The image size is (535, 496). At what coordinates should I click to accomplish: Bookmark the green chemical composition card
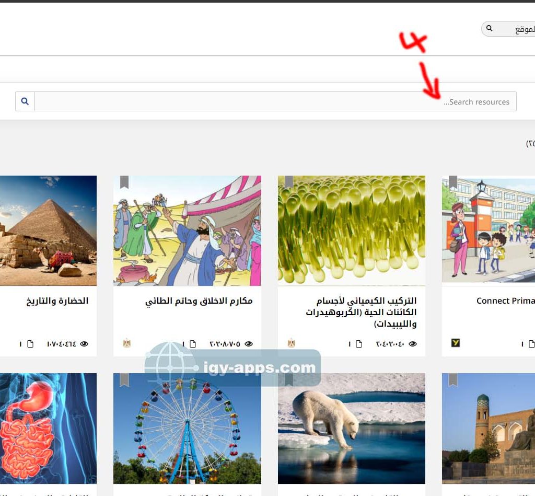288,182
